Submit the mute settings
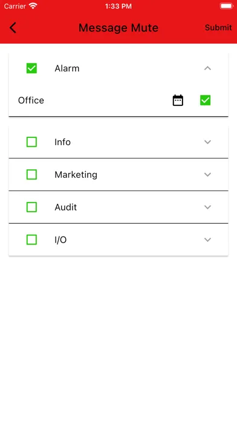 point(218,27)
